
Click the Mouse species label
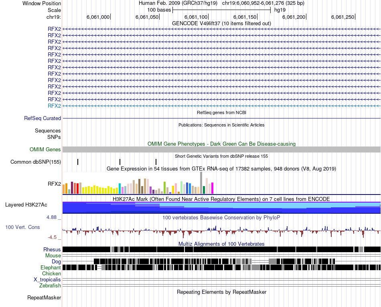coord(53,256)
